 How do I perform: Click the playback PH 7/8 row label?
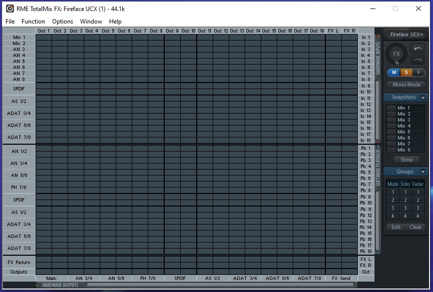[x=19, y=187]
